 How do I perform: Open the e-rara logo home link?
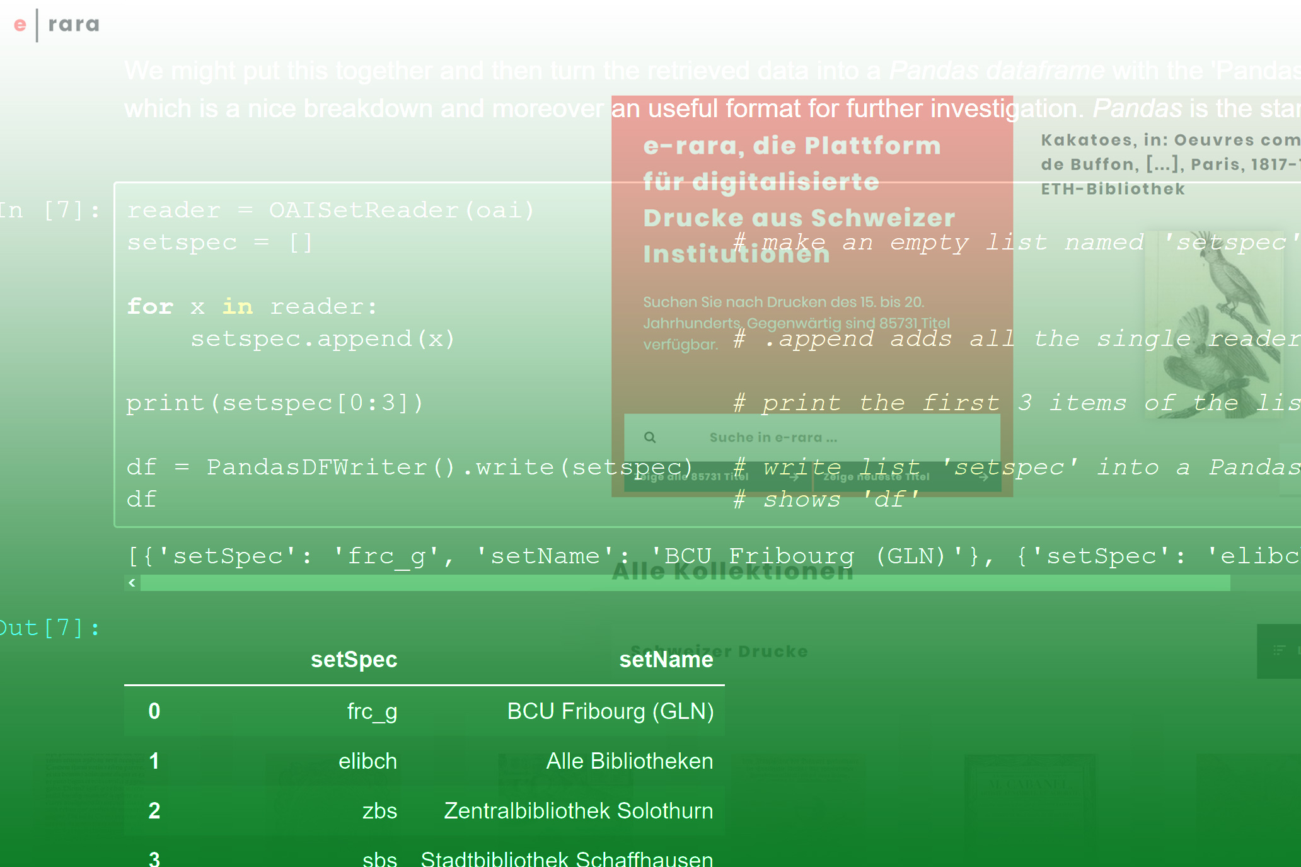pos(57,25)
